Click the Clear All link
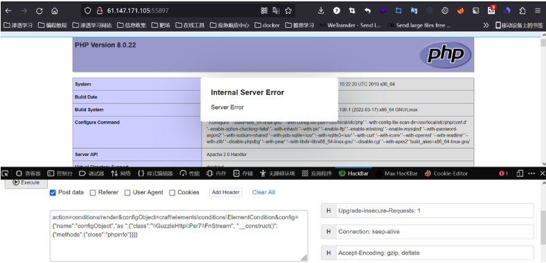This screenshot has width=546, height=263. click(263, 192)
